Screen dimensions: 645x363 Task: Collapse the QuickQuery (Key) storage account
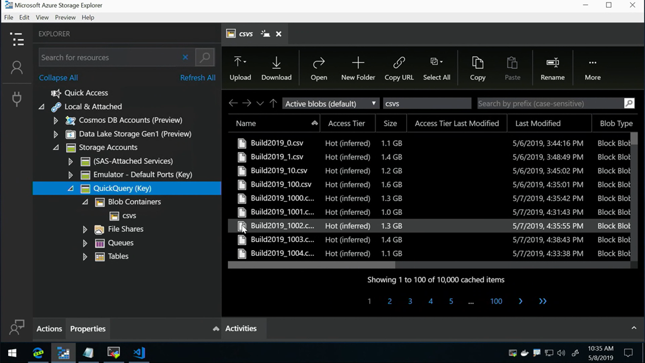[71, 188]
